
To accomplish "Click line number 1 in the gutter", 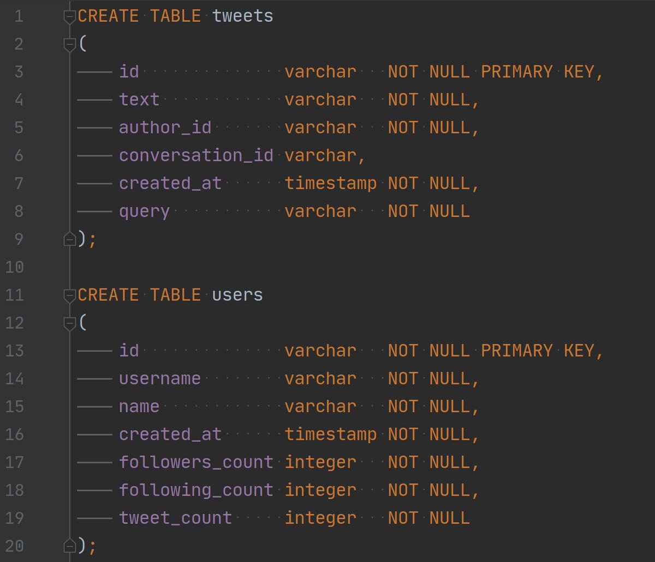I will point(19,16).
